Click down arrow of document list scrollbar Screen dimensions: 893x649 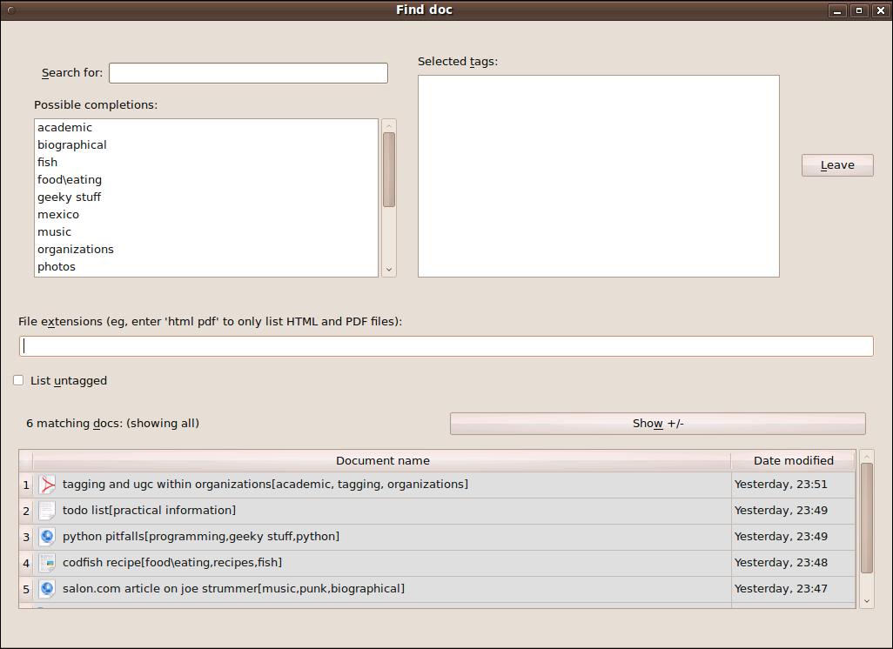pyautogui.click(x=866, y=600)
